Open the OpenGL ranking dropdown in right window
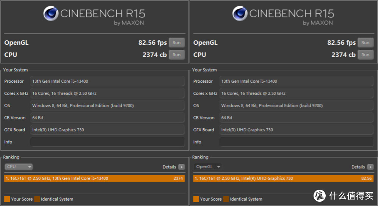 (x=207, y=167)
